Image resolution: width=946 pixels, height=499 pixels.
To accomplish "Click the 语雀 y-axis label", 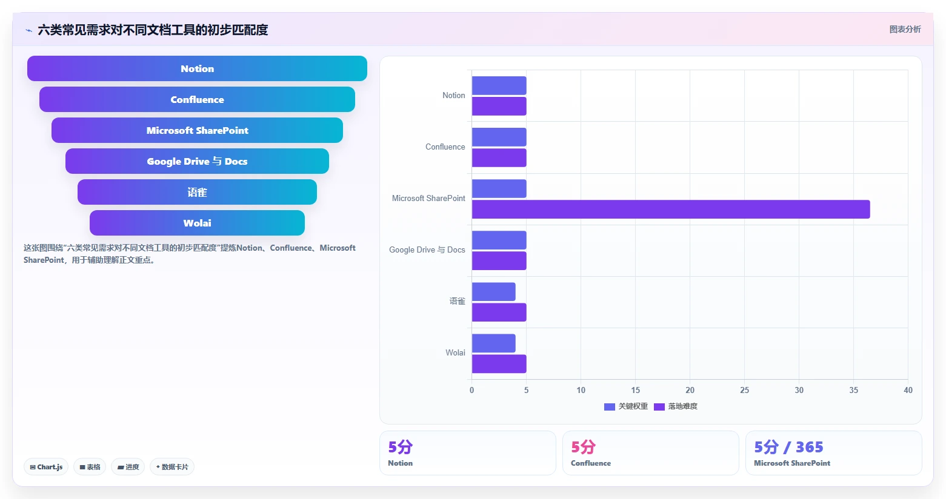I will pyautogui.click(x=457, y=302).
